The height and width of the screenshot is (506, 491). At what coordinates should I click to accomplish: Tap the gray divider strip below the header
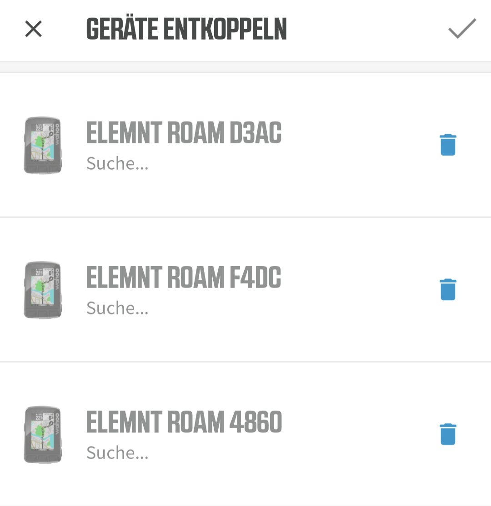[245, 67]
